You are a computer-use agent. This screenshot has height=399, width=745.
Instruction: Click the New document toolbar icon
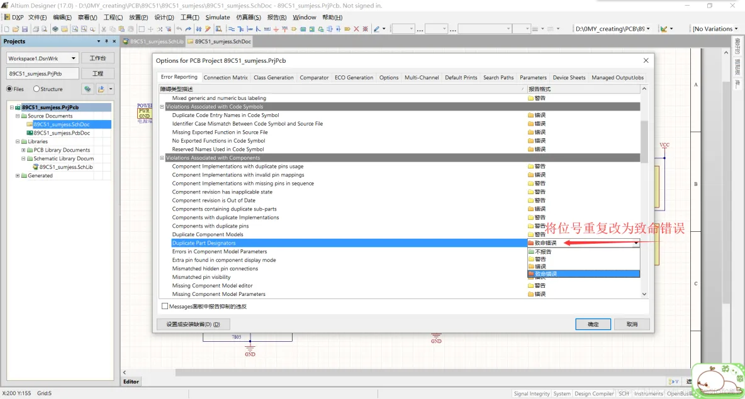(x=7, y=29)
